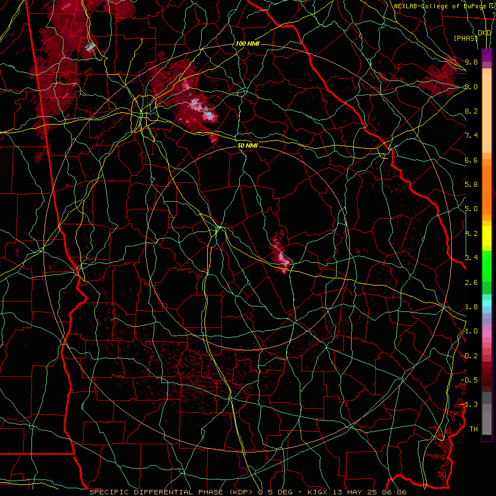Image resolution: width=496 pixels, height=496 pixels.
Task: Click the 0.2 value on color scale
Action: click(471, 356)
